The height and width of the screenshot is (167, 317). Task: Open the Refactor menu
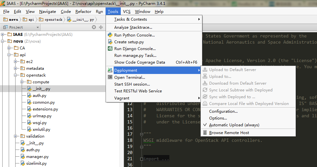point(83,12)
